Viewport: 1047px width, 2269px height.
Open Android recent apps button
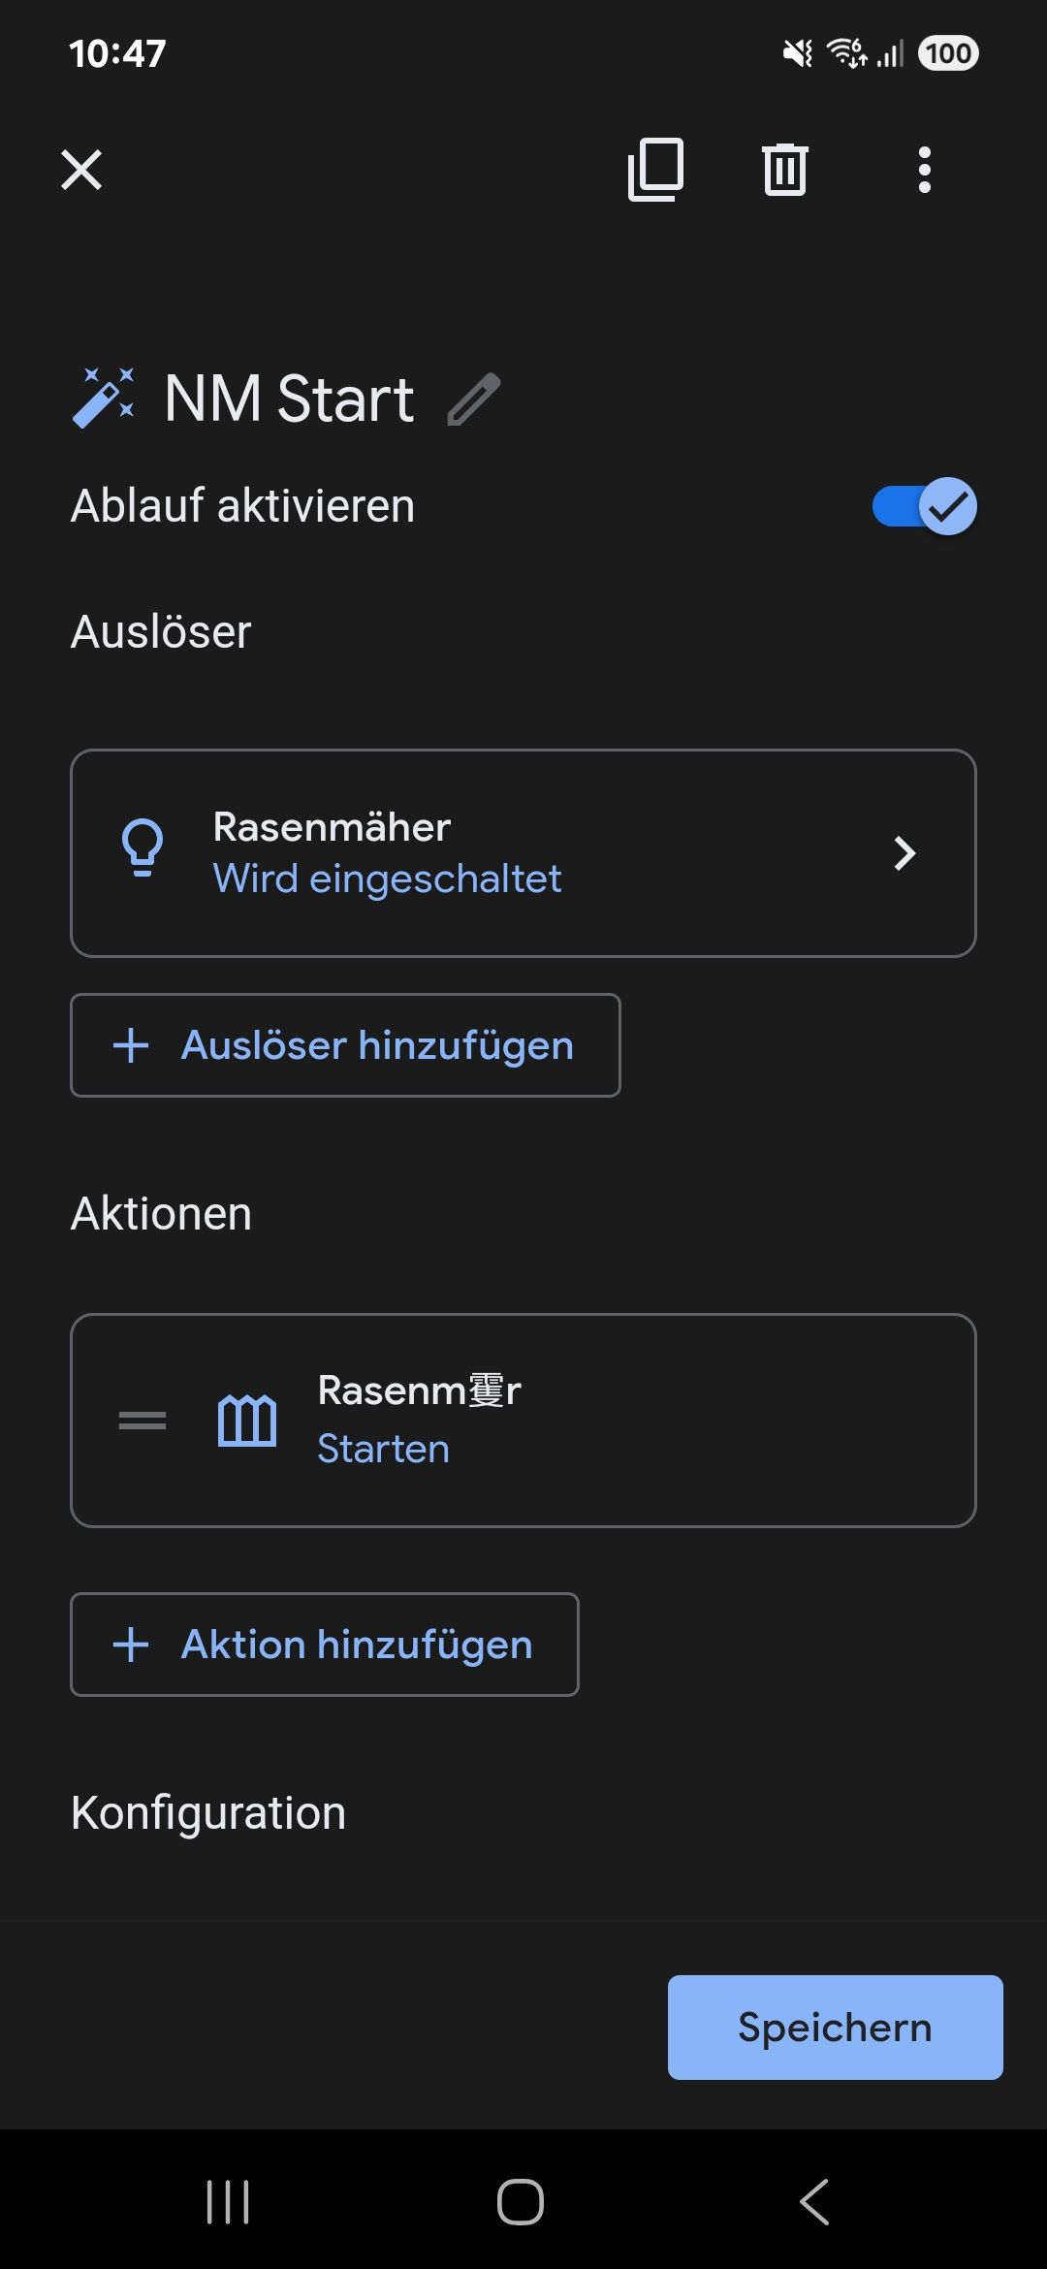point(229,2202)
